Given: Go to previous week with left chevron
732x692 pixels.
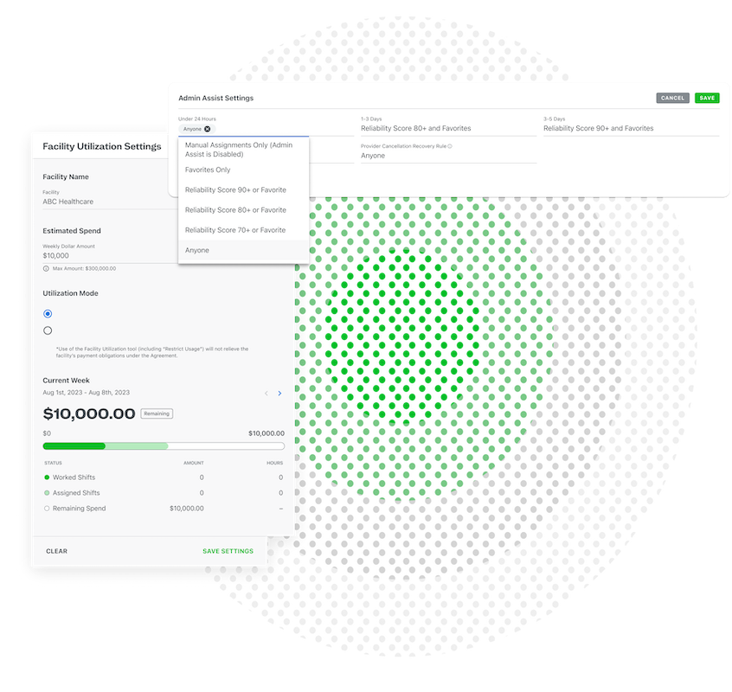Looking at the screenshot, I should 266,394.
